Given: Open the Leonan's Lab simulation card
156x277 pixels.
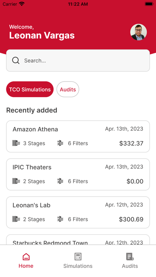Looking at the screenshot, I should tap(78, 213).
